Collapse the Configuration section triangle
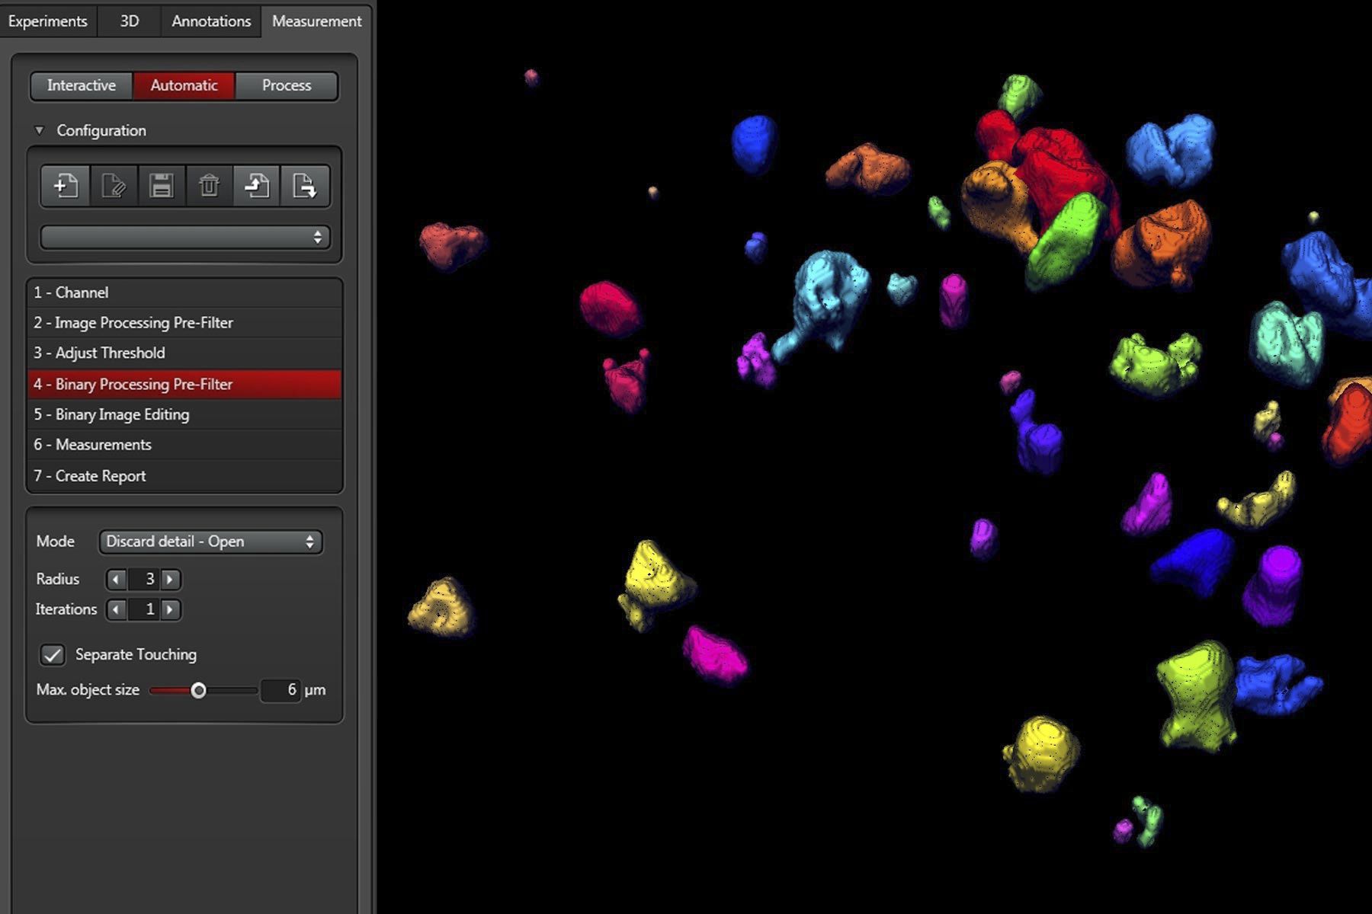This screenshot has height=914, width=1372. click(x=40, y=131)
